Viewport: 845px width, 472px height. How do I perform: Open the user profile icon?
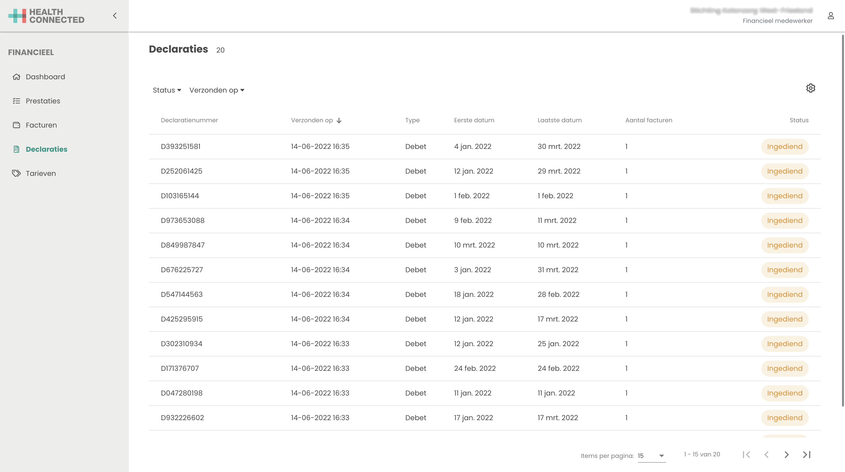click(x=831, y=16)
